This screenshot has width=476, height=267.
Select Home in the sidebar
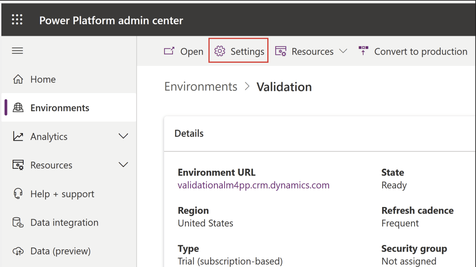pyautogui.click(x=43, y=80)
